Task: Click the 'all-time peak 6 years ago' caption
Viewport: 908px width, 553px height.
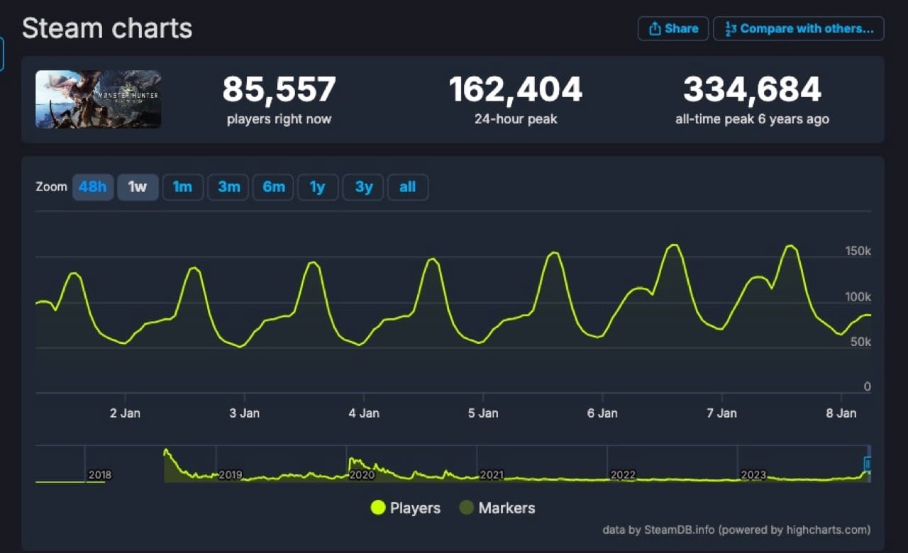Action: (x=752, y=119)
